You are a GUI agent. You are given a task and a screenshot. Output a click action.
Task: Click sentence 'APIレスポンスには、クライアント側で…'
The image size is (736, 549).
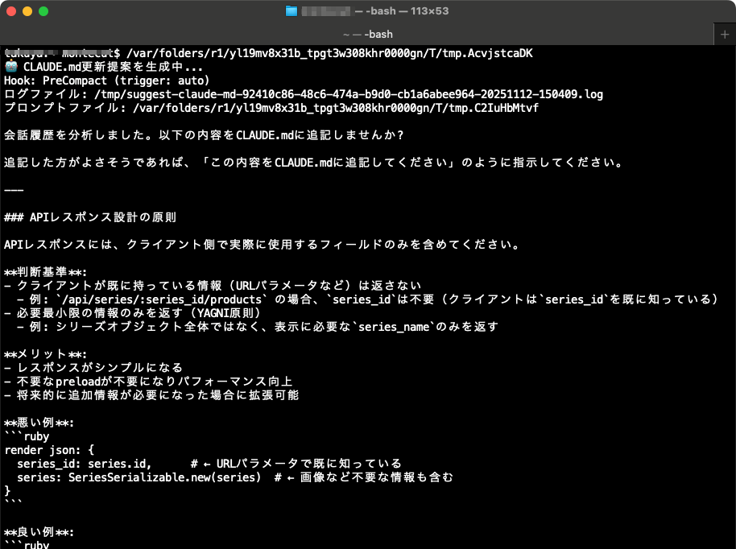click(262, 245)
